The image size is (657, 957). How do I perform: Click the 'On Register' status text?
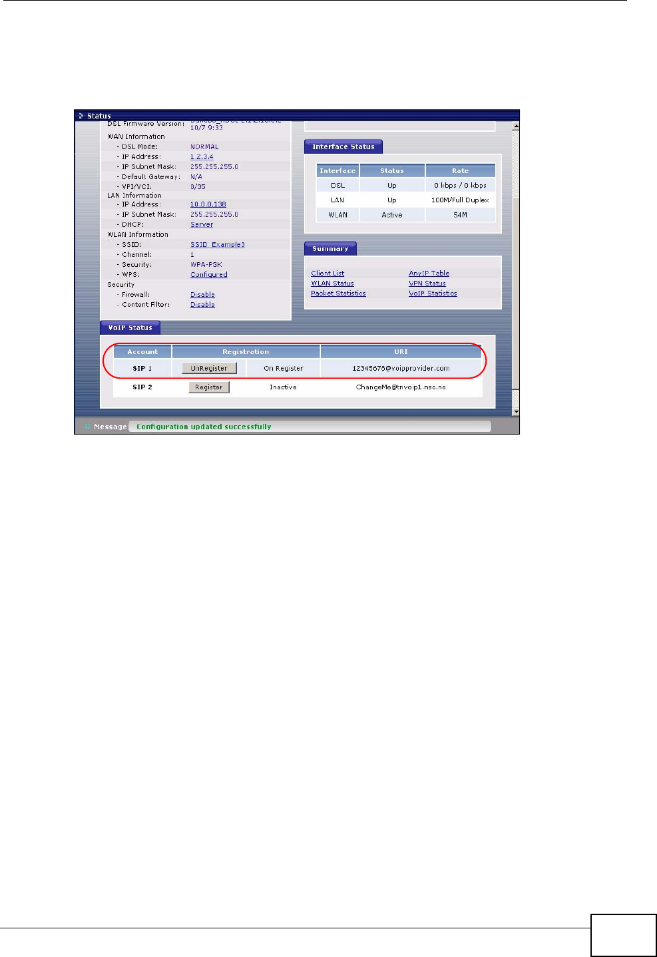pos(283,368)
